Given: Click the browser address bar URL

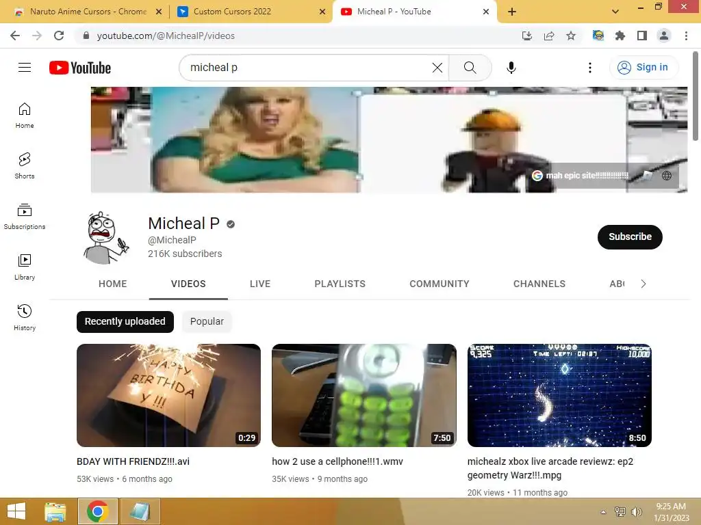Looking at the screenshot, I should [166, 36].
